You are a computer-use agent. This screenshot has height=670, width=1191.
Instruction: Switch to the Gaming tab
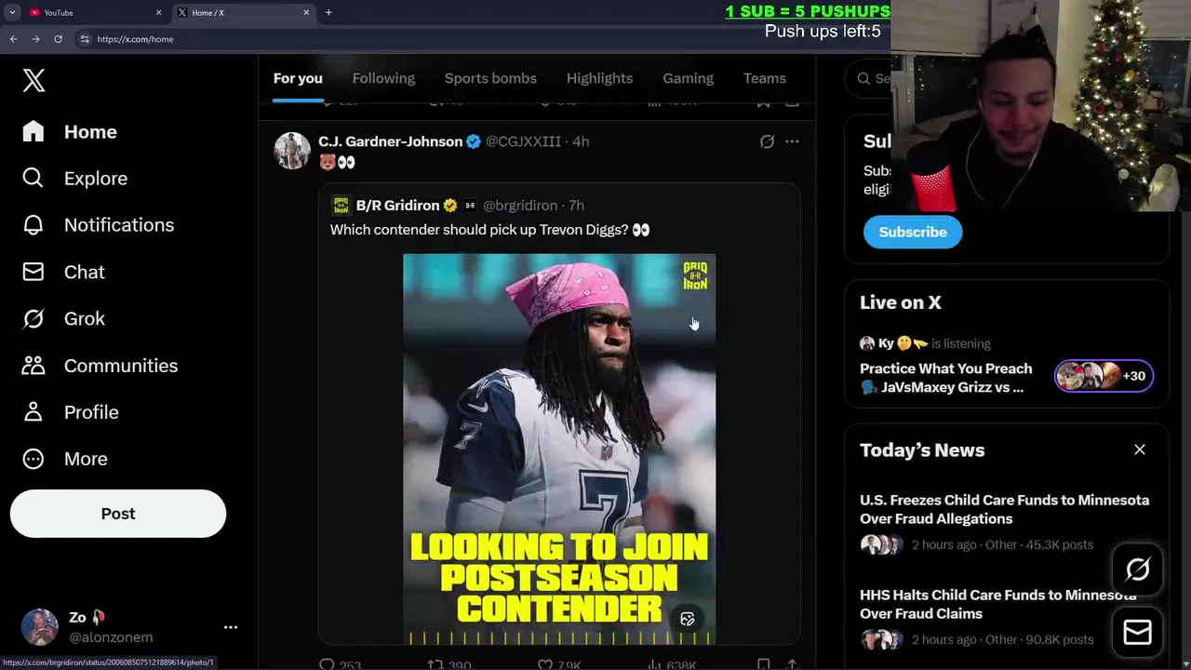688,78
